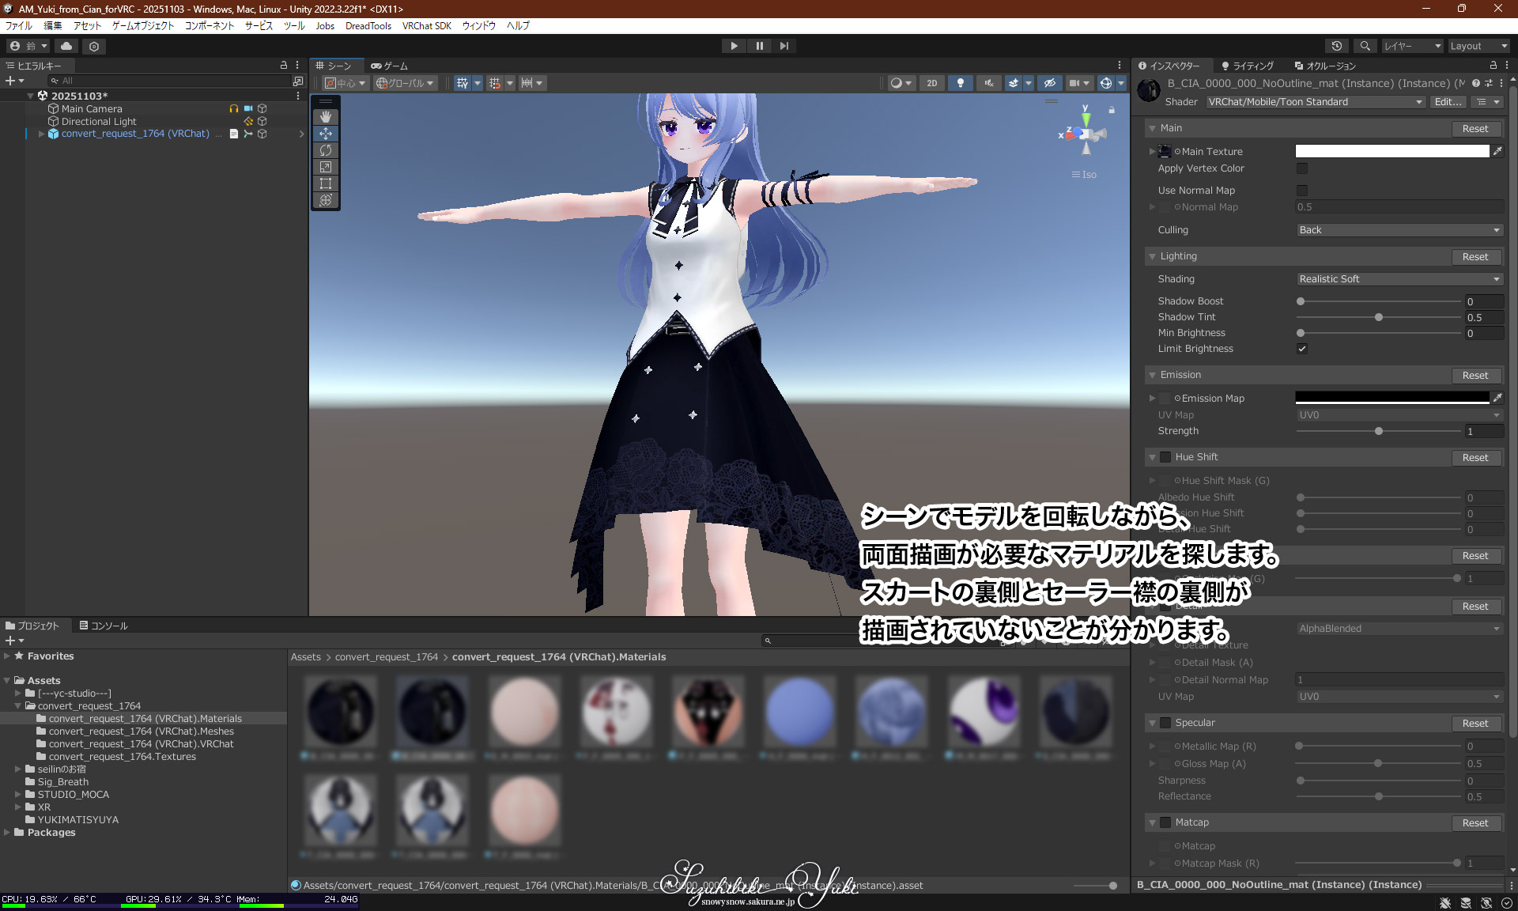Open the VRChat SDK menu

tap(426, 25)
